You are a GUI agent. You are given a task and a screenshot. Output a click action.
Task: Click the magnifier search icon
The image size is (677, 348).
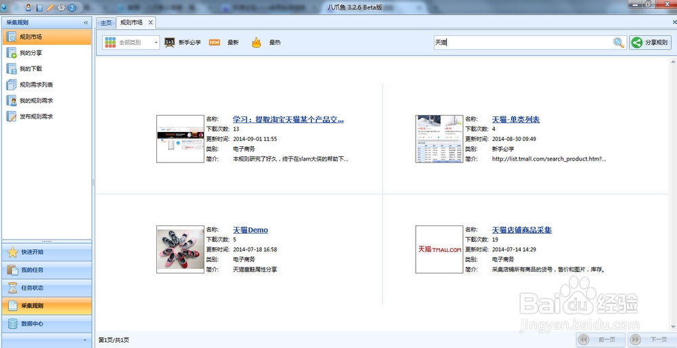point(619,42)
